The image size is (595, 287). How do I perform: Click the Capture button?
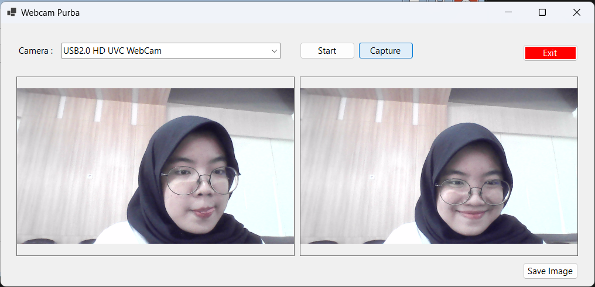pos(385,51)
